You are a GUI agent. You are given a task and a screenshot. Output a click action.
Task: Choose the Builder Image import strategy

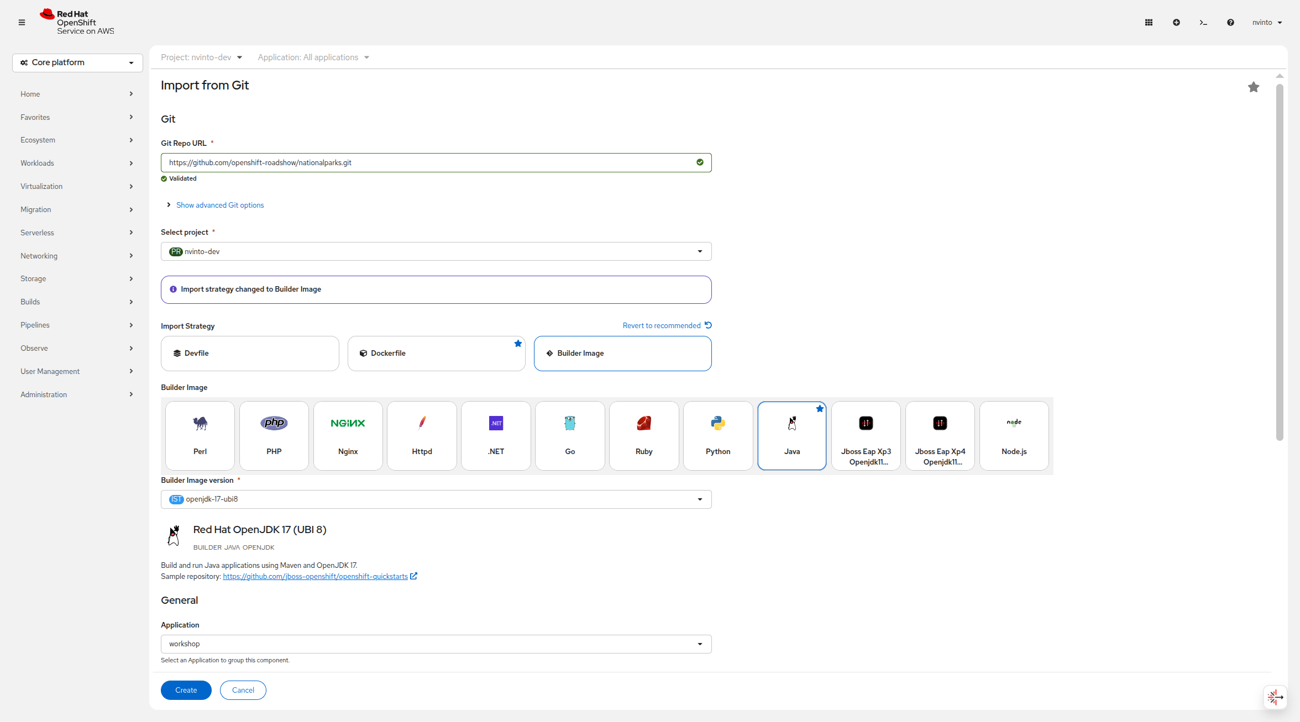(x=622, y=354)
